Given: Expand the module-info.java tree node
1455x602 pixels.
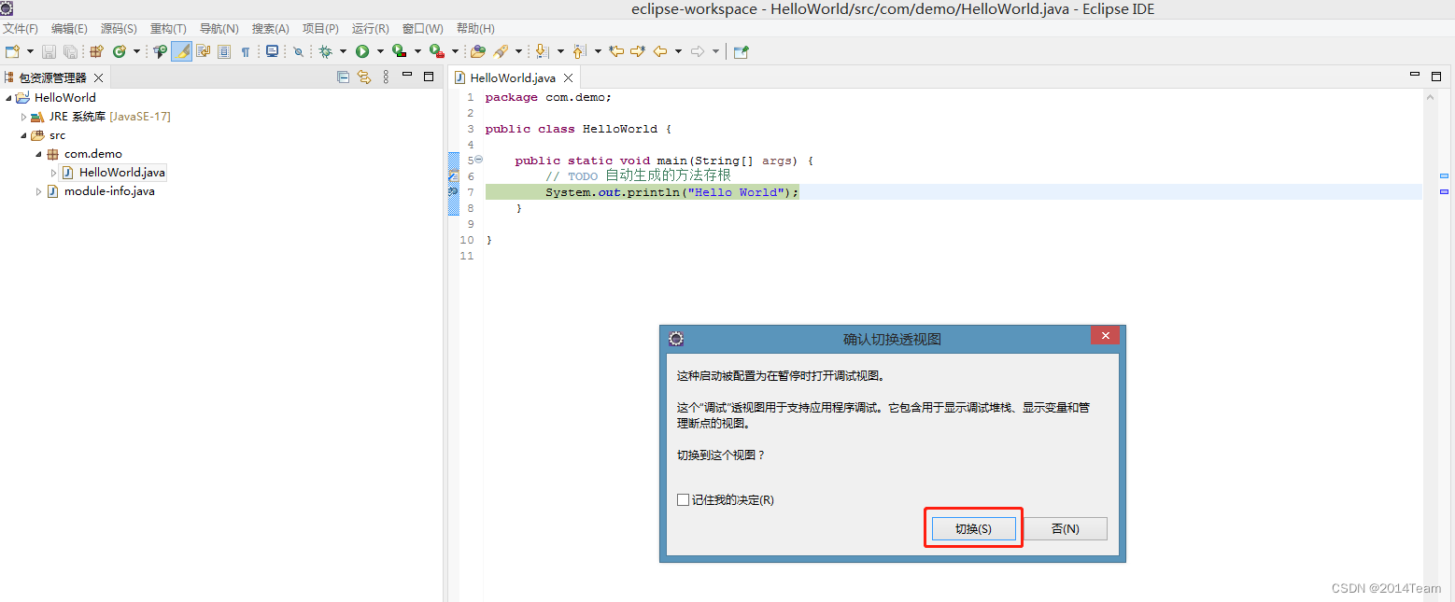Looking at the screenshot, I should click(x=39, y=191).
